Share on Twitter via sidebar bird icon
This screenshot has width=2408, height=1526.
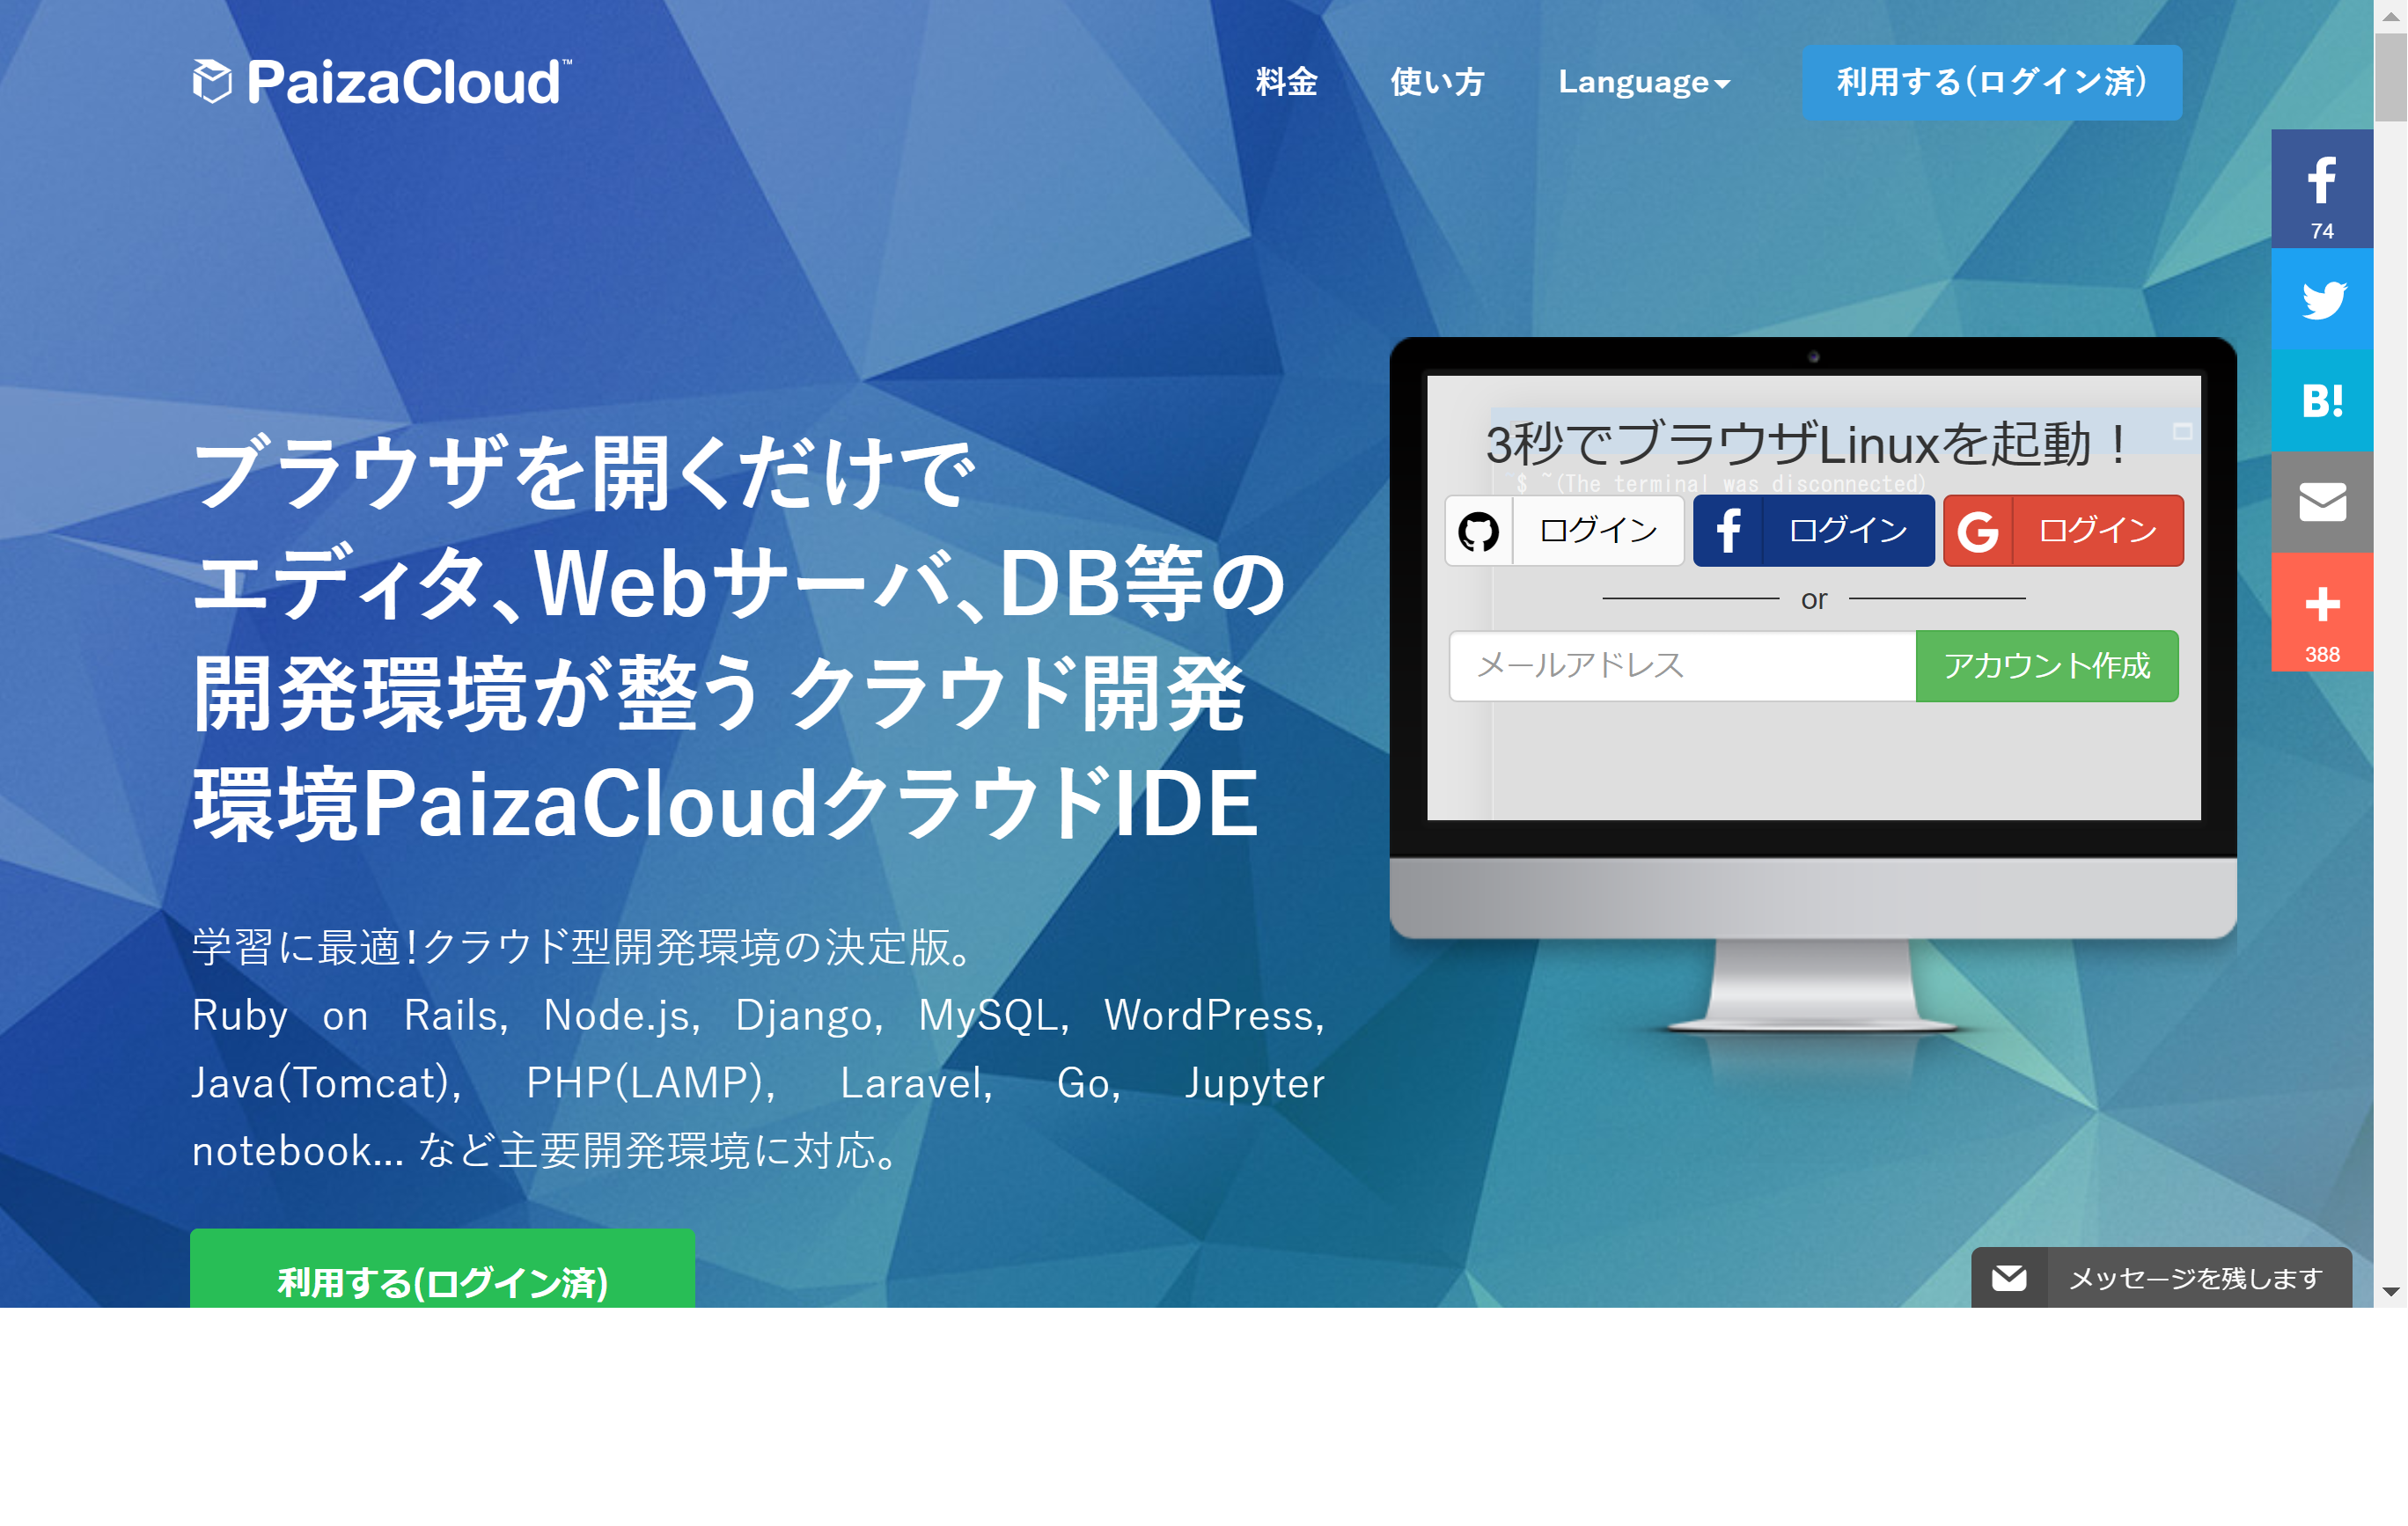pyautogui.click(x=2321, y=299)
